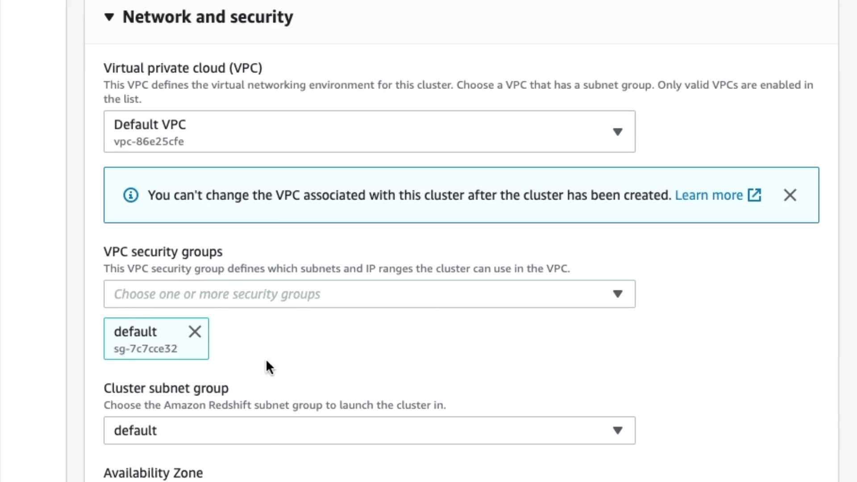This screenshot has height=482, width=857.
Task: Click the Virtual private cloud (VPC) label
Action: 183,68
